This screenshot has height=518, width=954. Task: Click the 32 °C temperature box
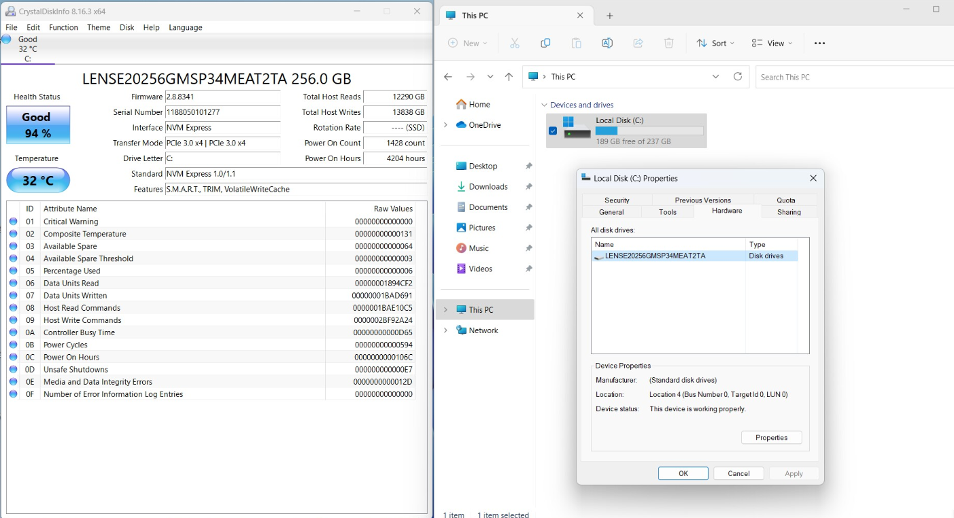pos(38,181)
